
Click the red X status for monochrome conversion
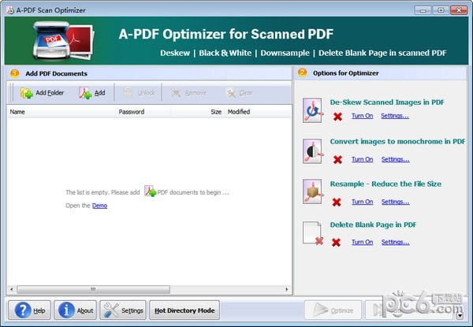337,159
